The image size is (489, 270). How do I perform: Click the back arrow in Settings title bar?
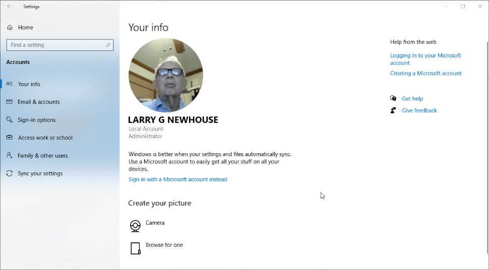(x=10, y=6)
